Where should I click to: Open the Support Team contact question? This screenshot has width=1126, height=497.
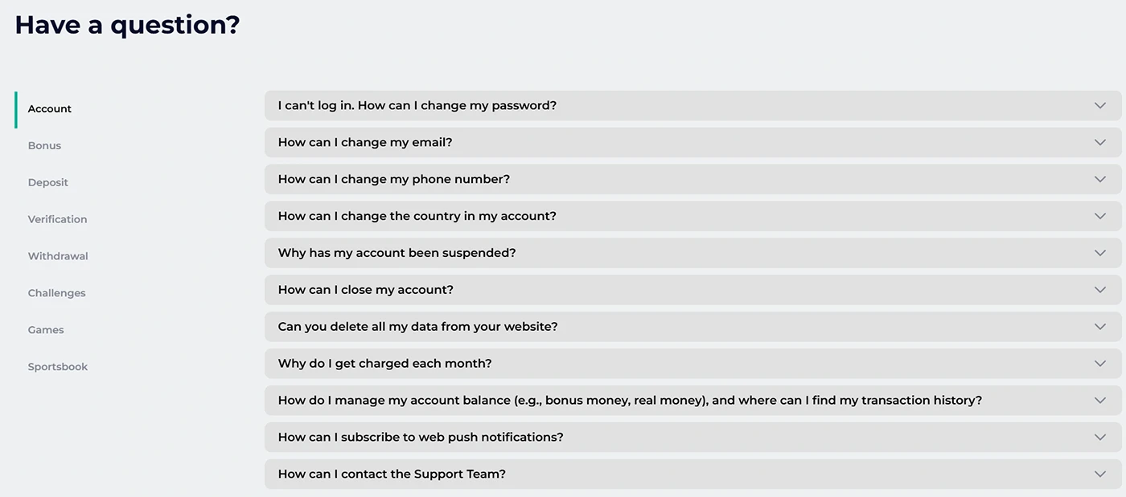692,474
